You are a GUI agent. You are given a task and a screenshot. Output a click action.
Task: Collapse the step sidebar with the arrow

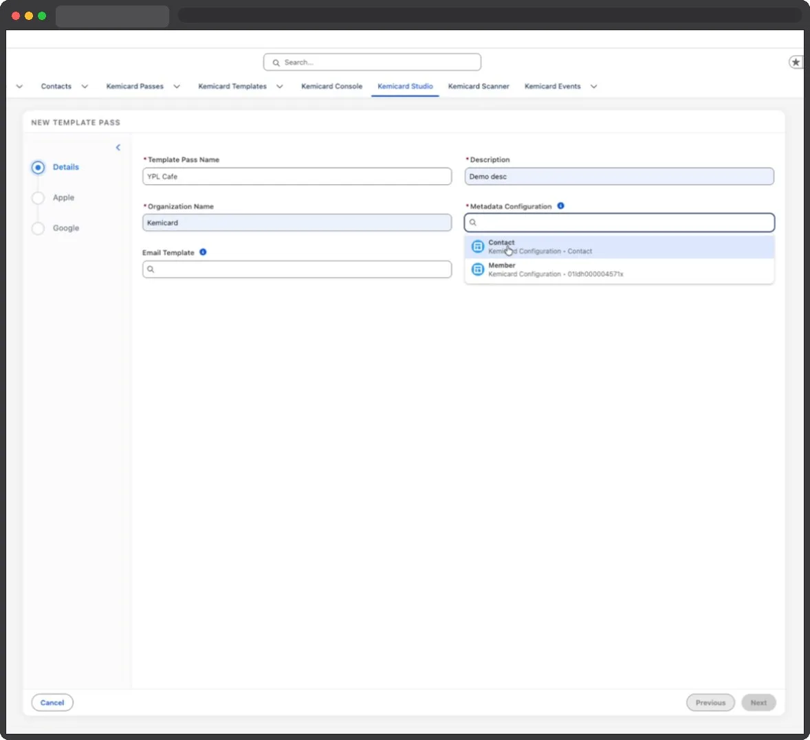pyautogui.click(x=118, y=148)
